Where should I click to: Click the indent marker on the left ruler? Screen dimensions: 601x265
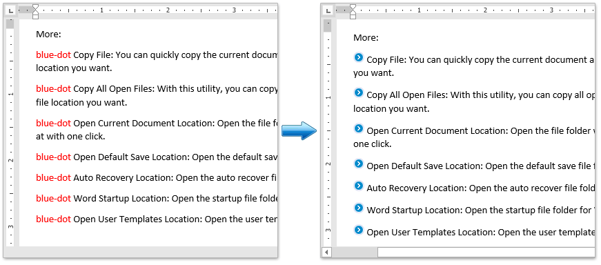[x=35, y=12]
